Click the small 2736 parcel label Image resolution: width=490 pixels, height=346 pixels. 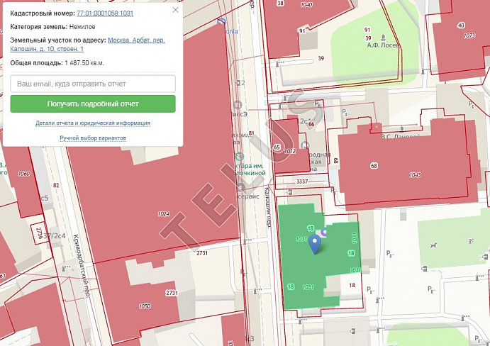click(39, 233)
